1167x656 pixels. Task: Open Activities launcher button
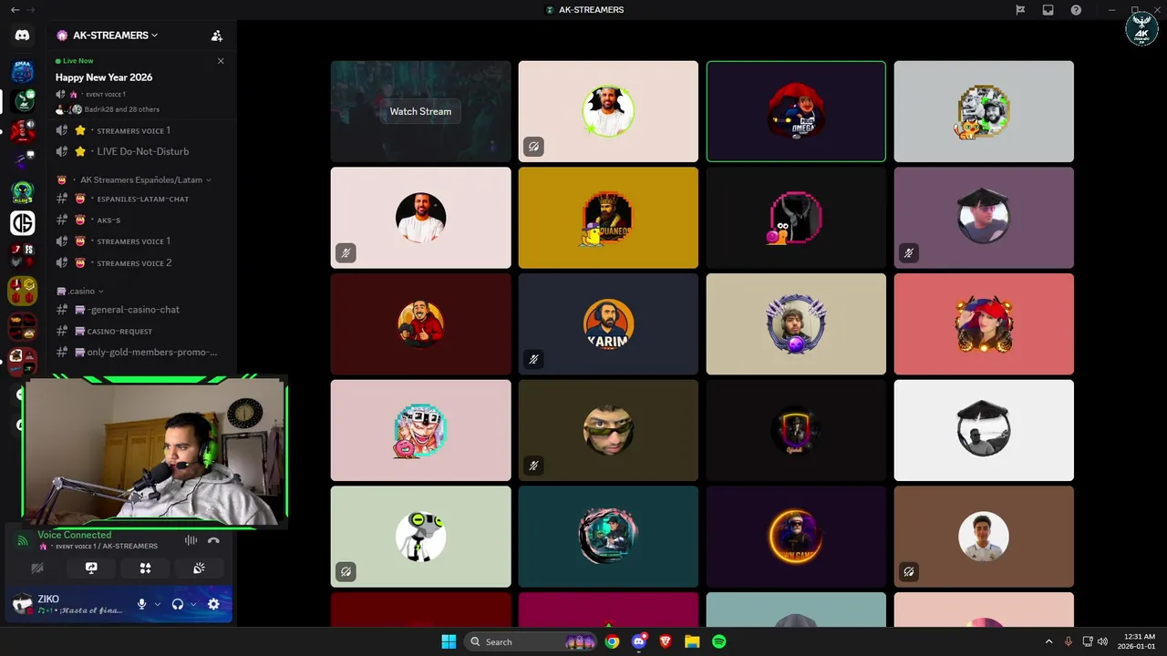point(145,568)
